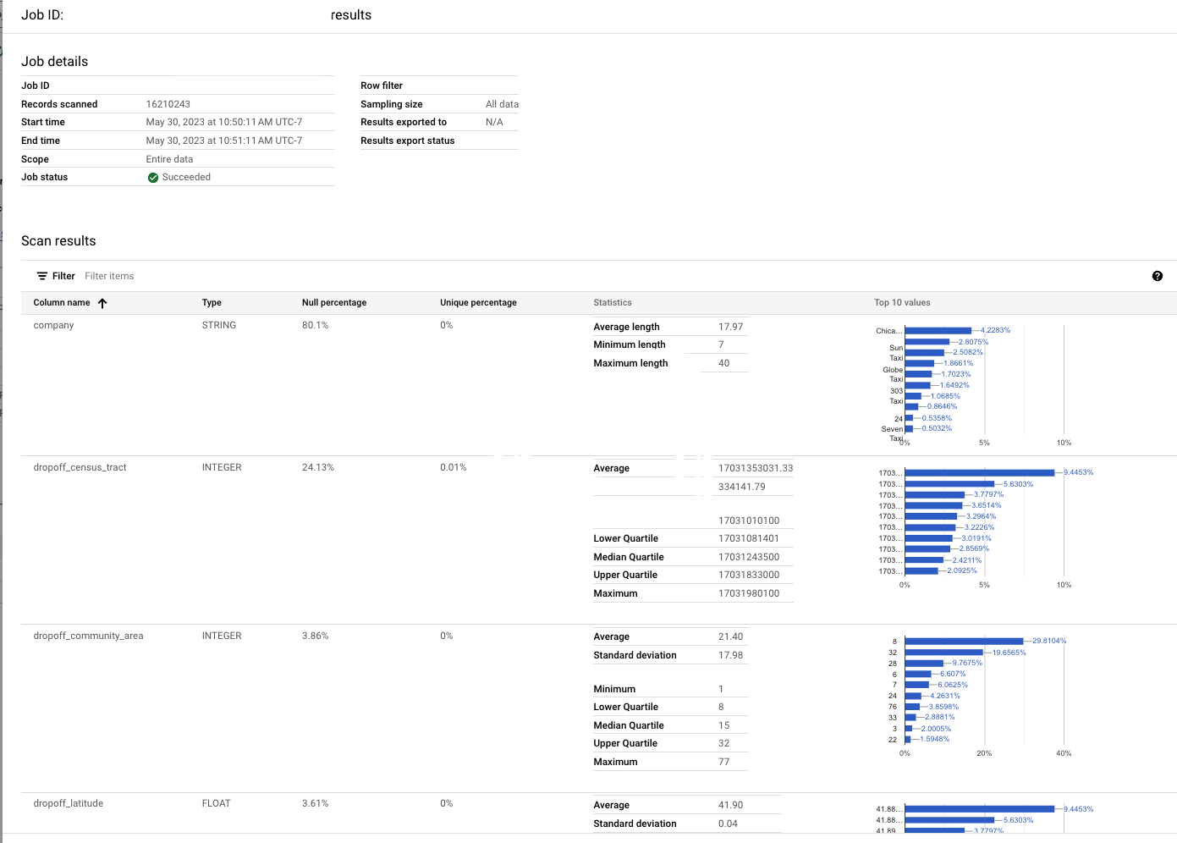Select the dropoff_community_area column name
The width and height of the screenshot is (1177, 843).
click(x=88, y=636)
